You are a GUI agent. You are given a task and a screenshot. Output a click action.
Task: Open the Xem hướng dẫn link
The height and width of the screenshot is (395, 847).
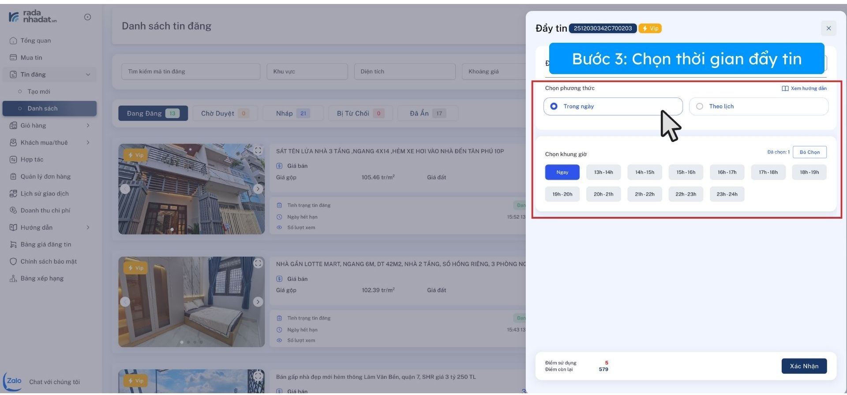[x=804, y=89]
